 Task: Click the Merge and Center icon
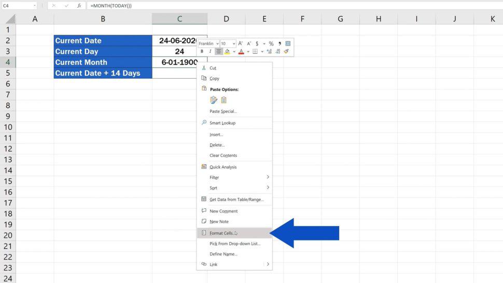pyautogui.click(x=288, y=44)
